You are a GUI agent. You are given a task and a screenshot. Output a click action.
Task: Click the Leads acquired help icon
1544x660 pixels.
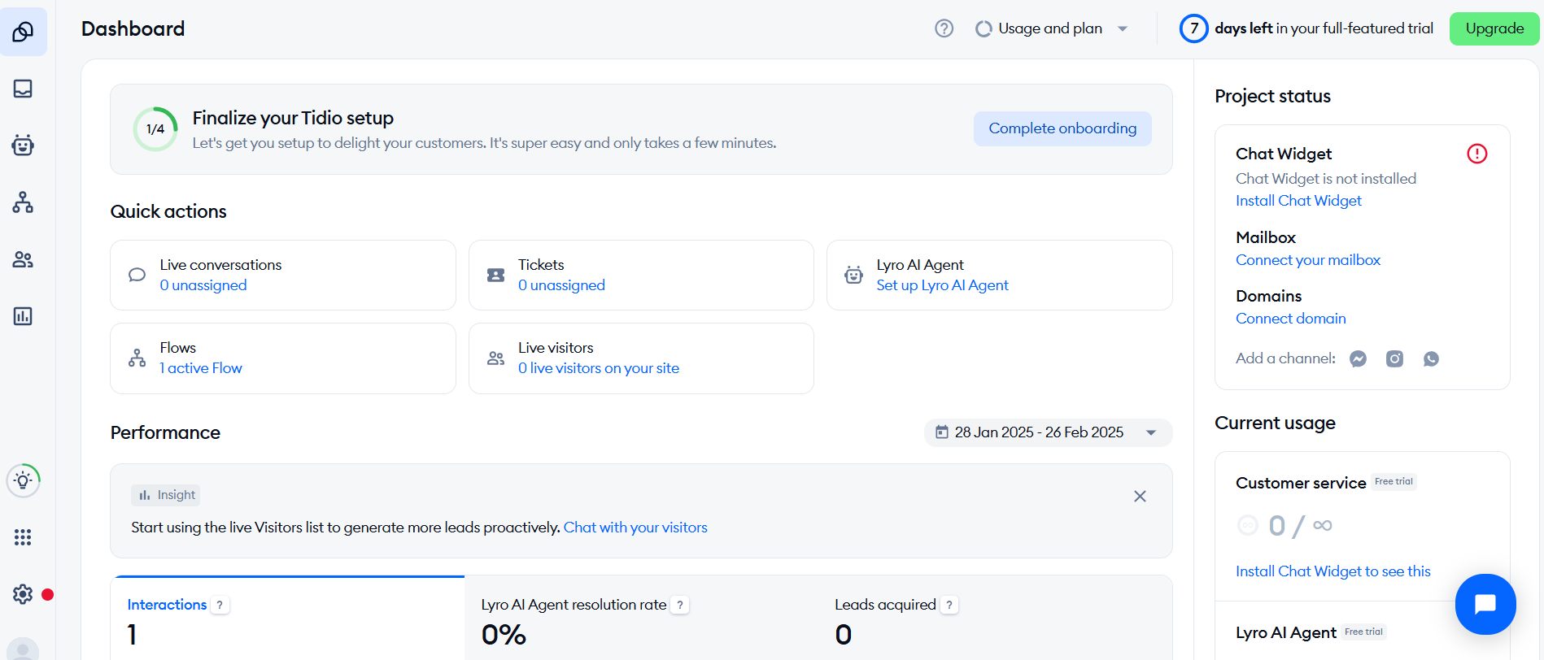point(949,605)
